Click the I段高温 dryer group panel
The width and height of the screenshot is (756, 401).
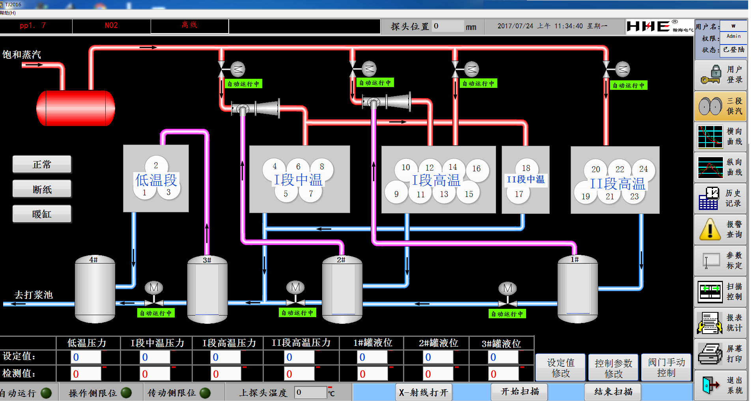[x=439, y=180]
